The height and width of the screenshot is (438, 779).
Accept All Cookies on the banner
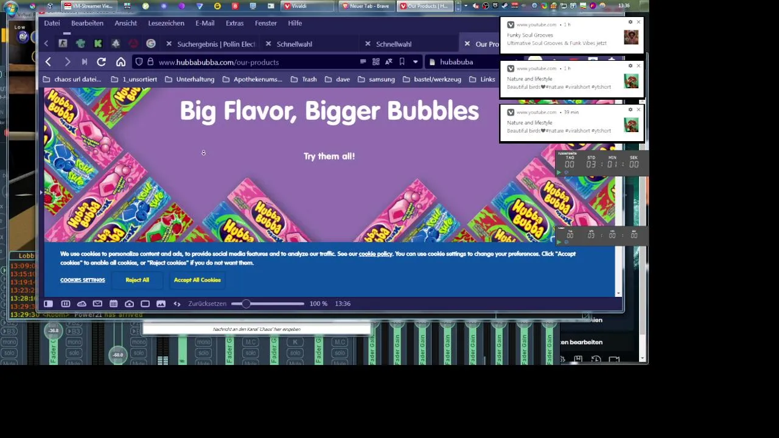tap(197, 280)
